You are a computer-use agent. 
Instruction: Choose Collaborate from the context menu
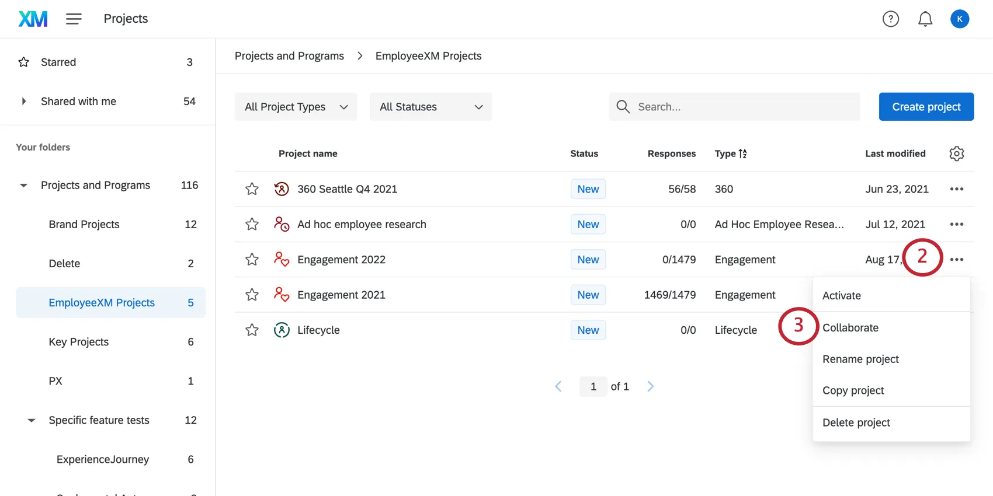[x=850, y=328]
